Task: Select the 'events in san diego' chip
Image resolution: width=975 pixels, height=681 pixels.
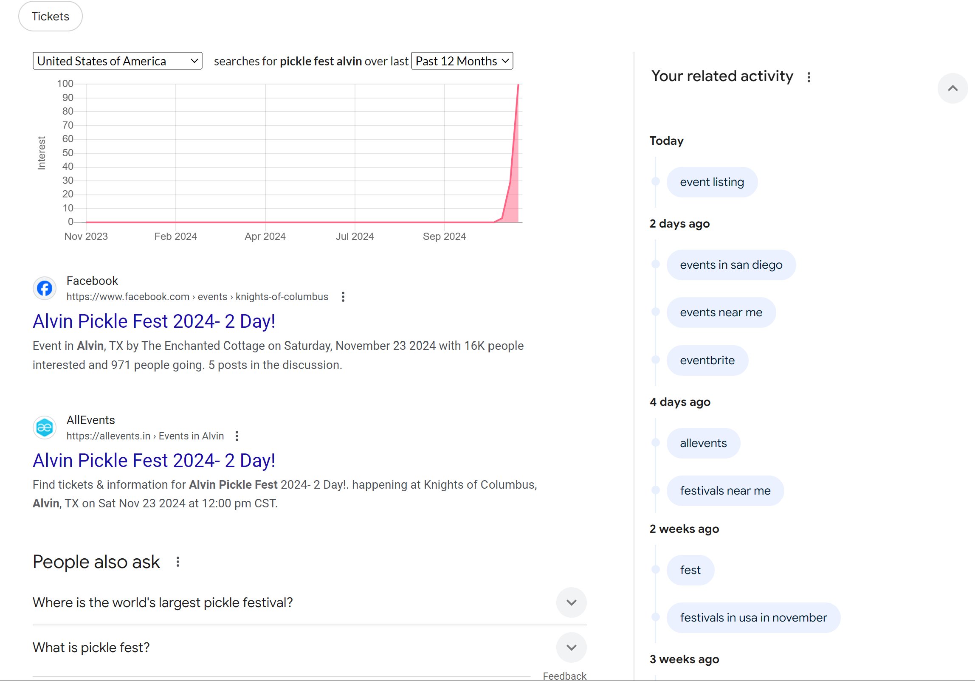Action: coord(731,265)
